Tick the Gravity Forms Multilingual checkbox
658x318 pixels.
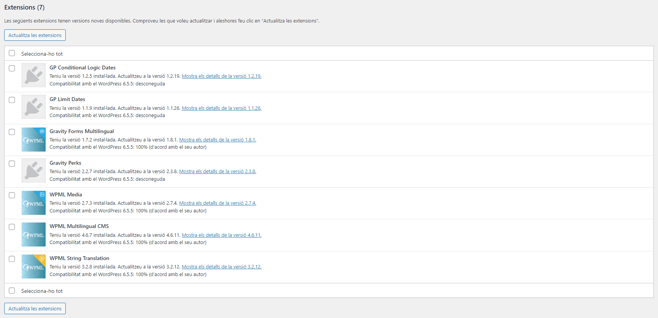pos(12,132)
